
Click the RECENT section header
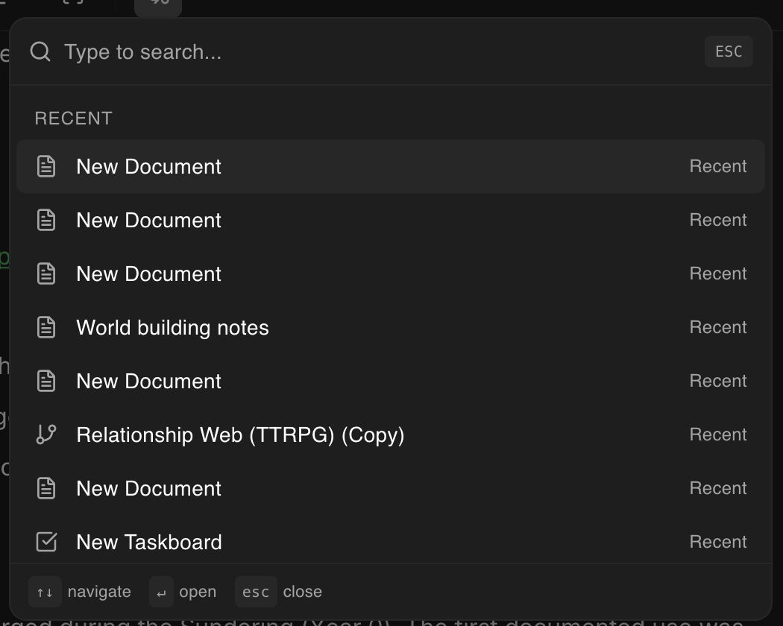[x=73, y=118]
